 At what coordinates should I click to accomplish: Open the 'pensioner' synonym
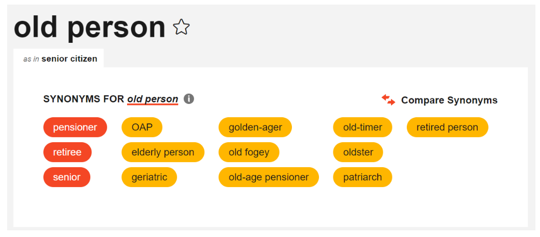75,127
